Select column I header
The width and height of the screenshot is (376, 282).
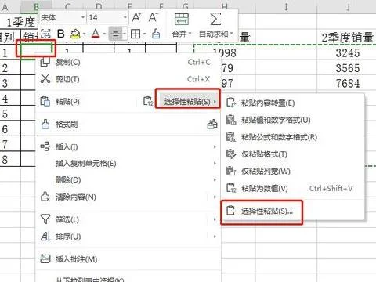tap(287, 6)
